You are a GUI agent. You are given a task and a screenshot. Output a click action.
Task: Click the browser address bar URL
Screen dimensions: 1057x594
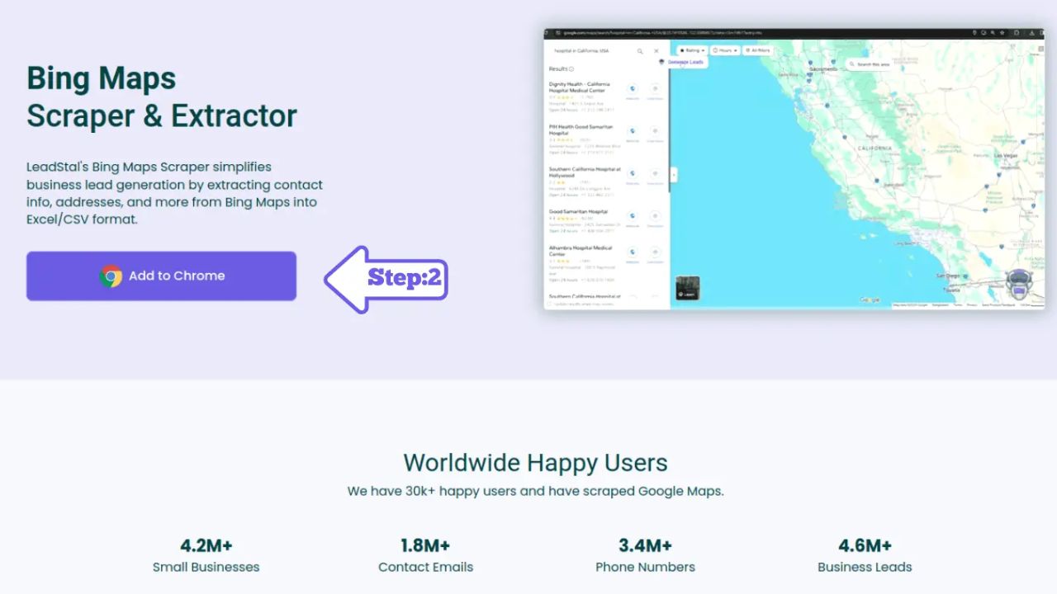661,33
